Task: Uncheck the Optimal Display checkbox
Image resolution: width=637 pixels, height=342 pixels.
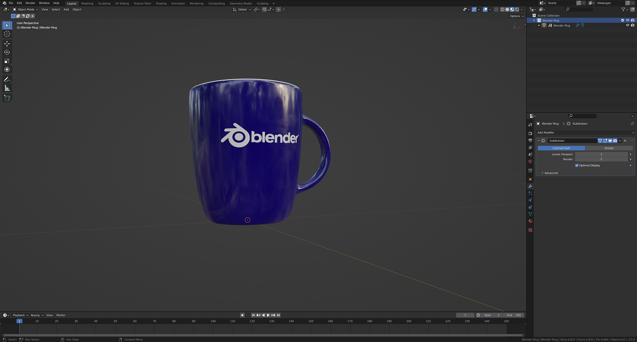Action: 577,165
